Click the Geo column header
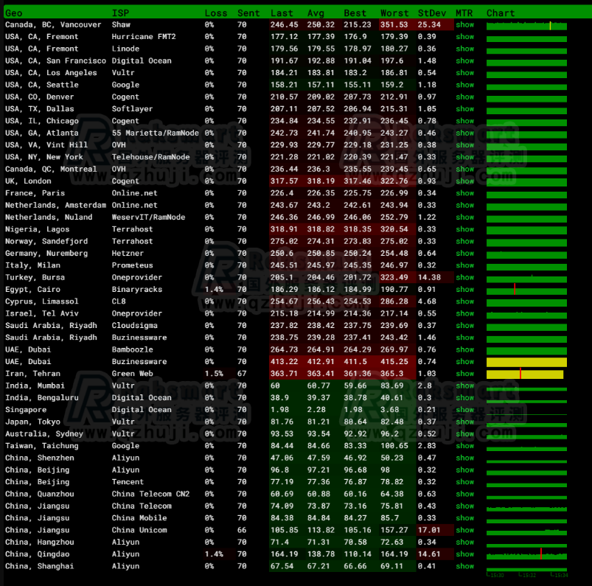592x586 pixels. [13, 13]
